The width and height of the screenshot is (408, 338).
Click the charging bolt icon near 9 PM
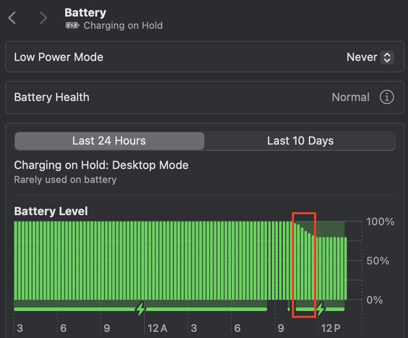click(140, 308)
